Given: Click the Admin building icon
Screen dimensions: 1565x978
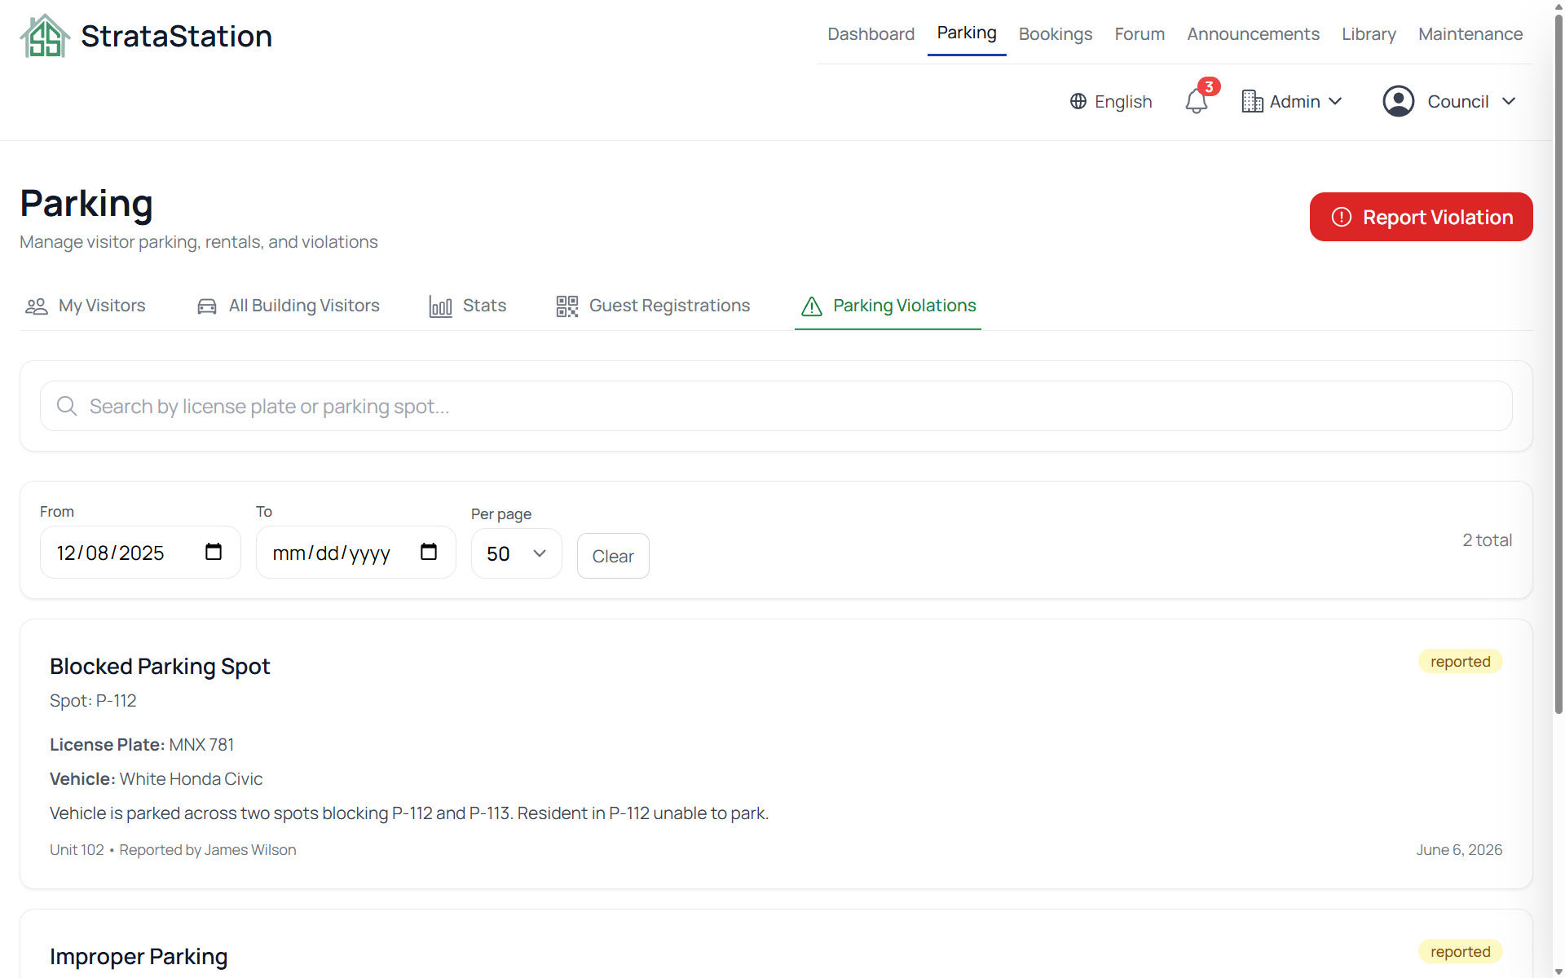Looking at the screenshot, I should point(1252,101).
